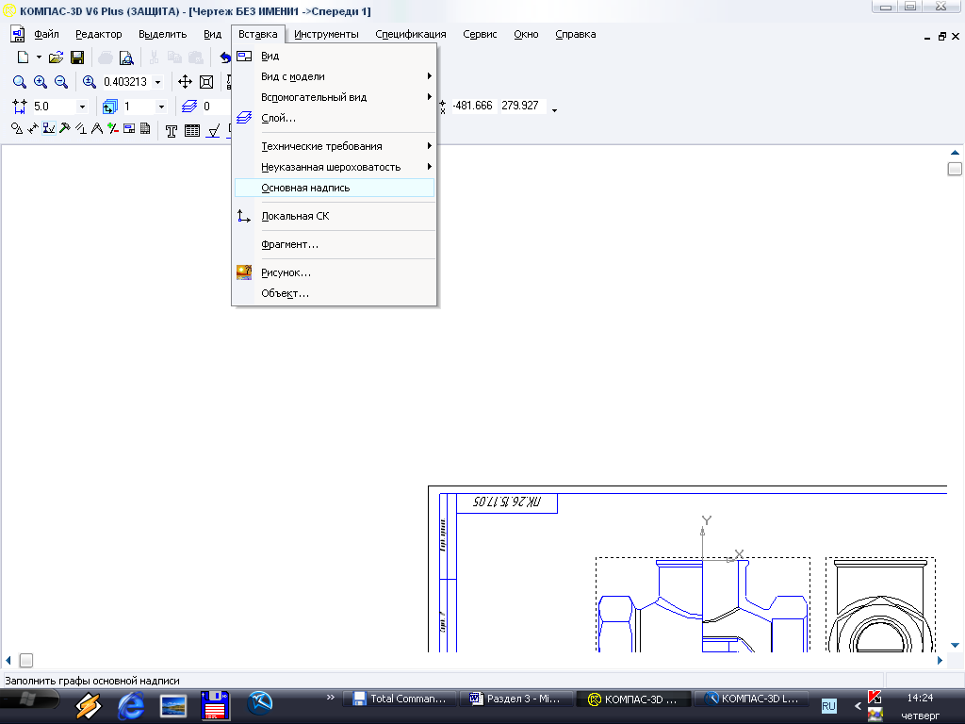965x724 pixels.
Task: Expand the zoom scale dropdown
Action: (158, 82)
